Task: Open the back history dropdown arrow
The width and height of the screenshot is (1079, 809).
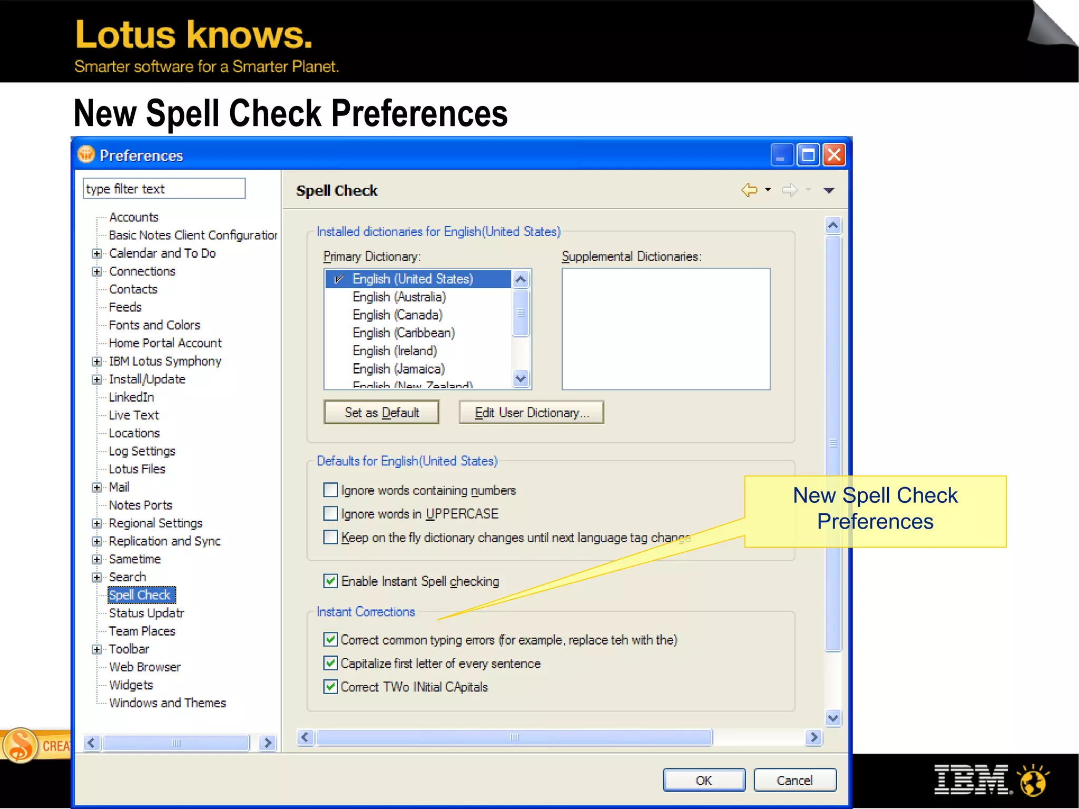Action: click(x=768, y=190)
